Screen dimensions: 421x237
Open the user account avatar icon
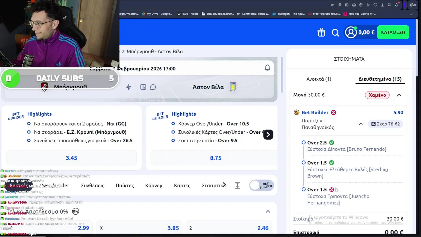(351, 32)
